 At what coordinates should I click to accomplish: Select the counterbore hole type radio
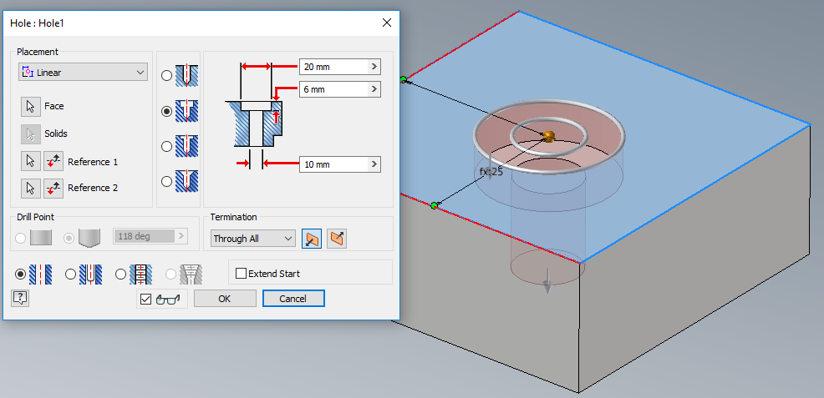pos(166,111)
